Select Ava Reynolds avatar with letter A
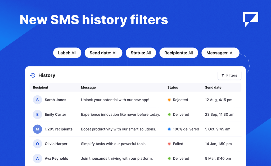 pos(37,159)
